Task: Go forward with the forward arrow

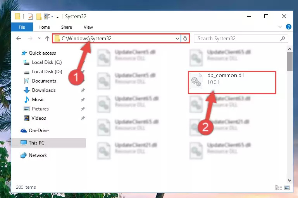Action: pyautogui.click(x=30, y=39)
